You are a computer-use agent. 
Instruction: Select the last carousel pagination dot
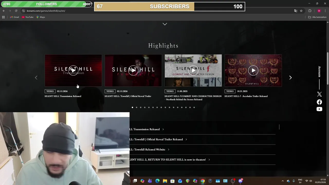[194, 107]
